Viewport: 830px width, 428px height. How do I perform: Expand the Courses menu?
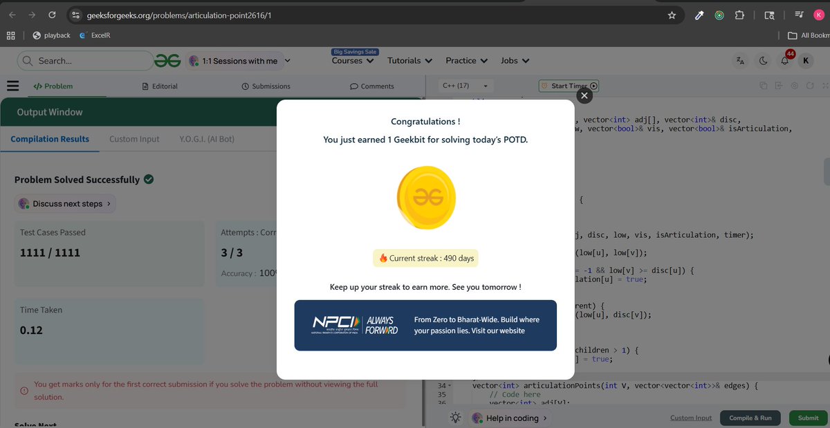click(353, 61)
